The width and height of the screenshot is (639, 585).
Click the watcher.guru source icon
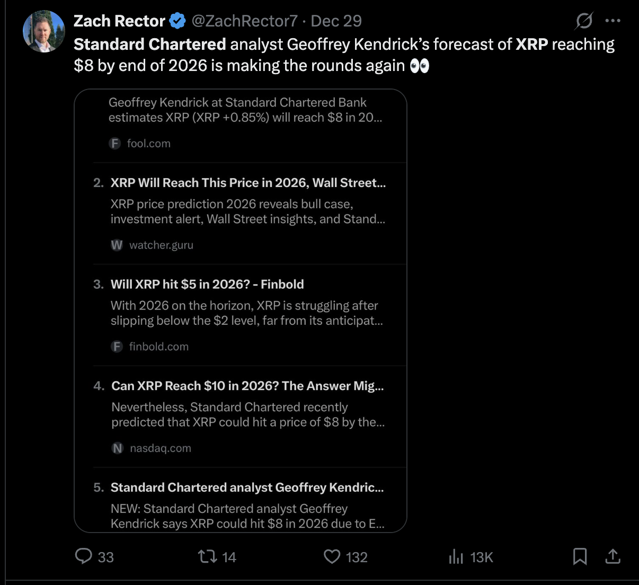coord(117,245)
